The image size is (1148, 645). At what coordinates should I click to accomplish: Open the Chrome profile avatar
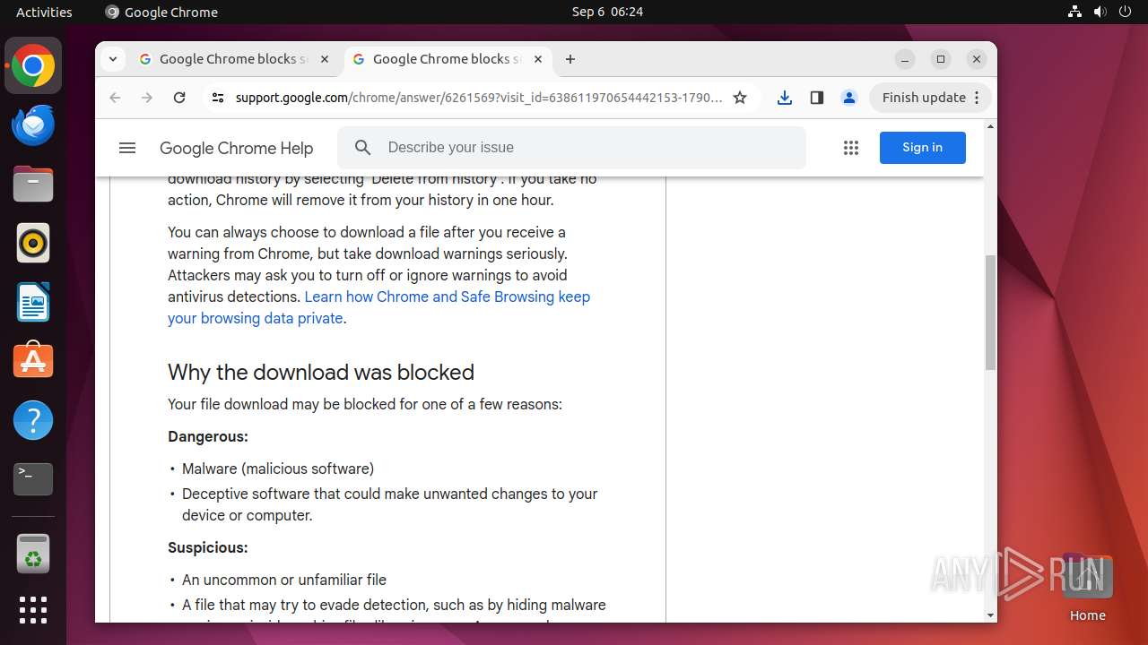(x=849, y=98)
